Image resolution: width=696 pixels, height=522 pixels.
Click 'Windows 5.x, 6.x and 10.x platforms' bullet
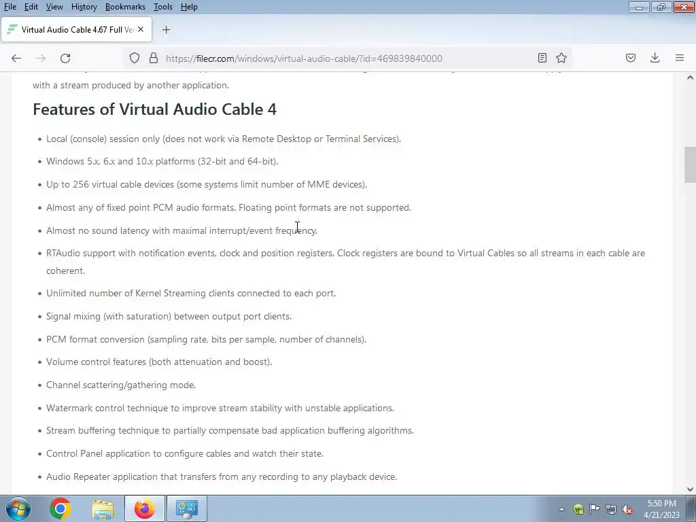tap(162, 162)
